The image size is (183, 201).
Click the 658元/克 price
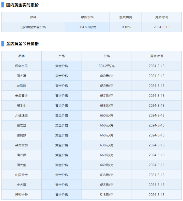point(106,106)
